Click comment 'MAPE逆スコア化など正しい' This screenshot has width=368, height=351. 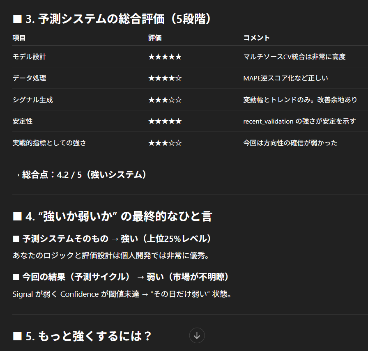(x=285, y=78)
